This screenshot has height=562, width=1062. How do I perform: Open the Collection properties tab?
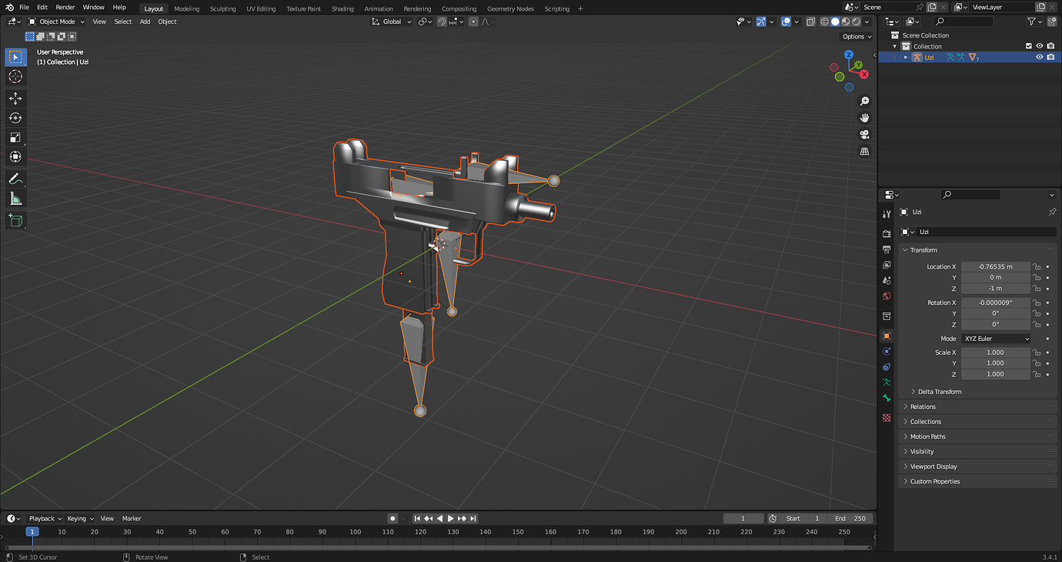(887, 316)
